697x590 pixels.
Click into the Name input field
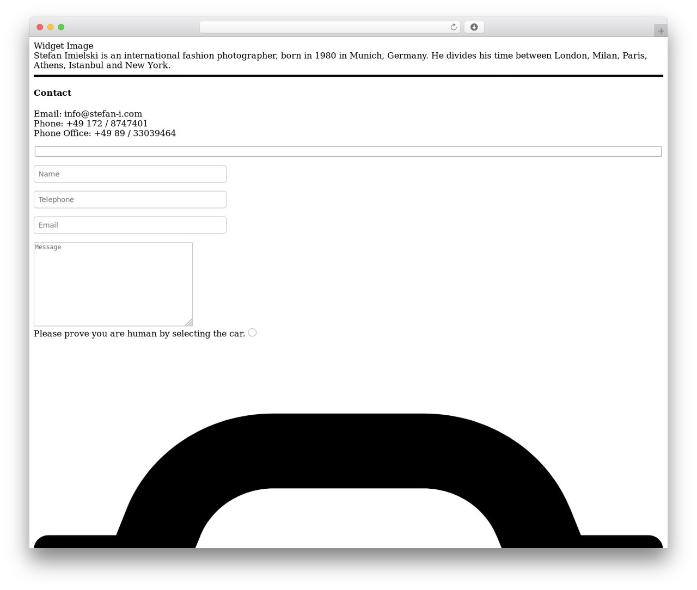click(130, 174)
